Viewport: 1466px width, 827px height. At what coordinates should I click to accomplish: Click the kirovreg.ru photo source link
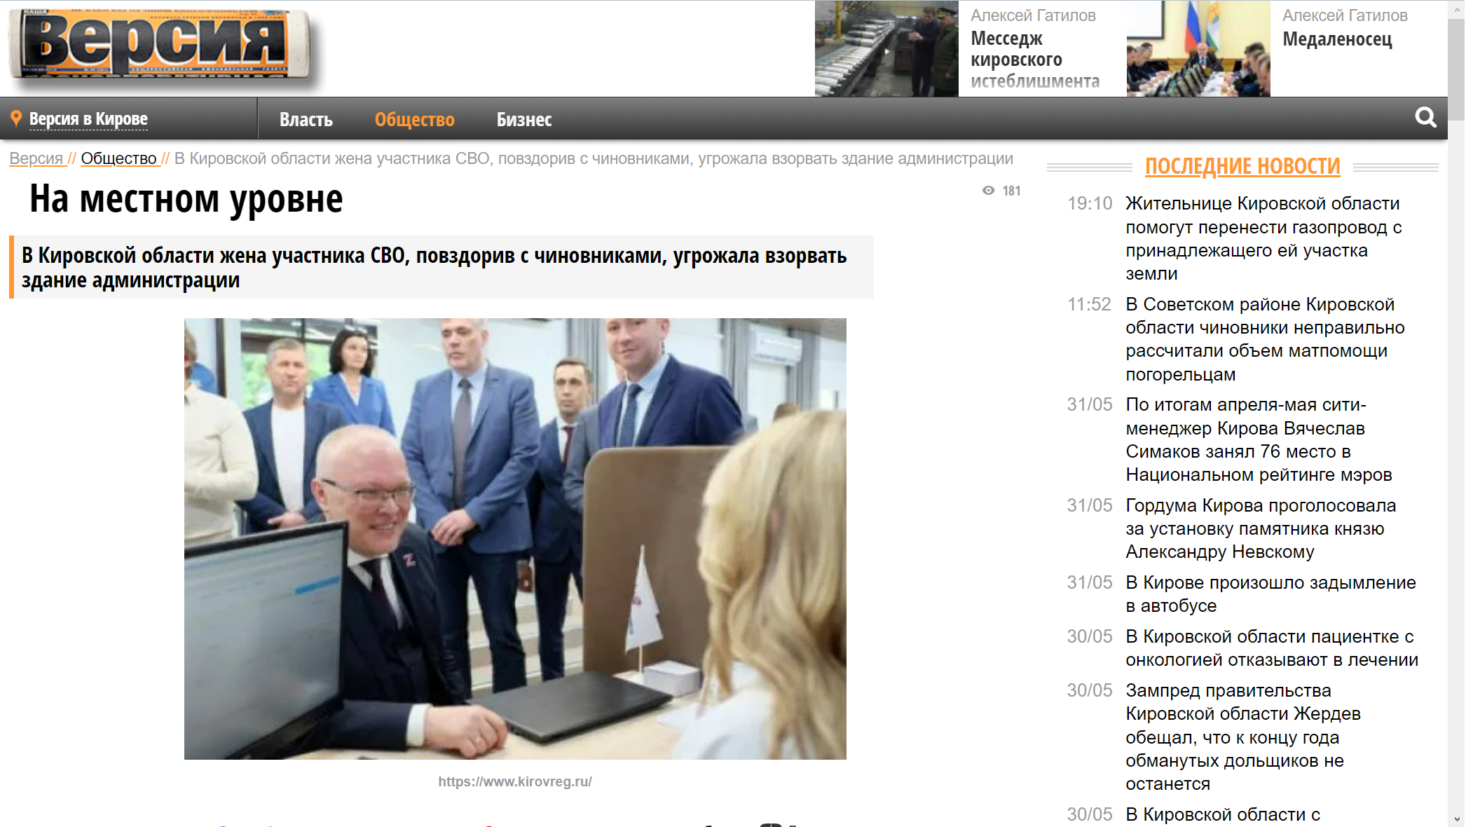tap(515, 781)
